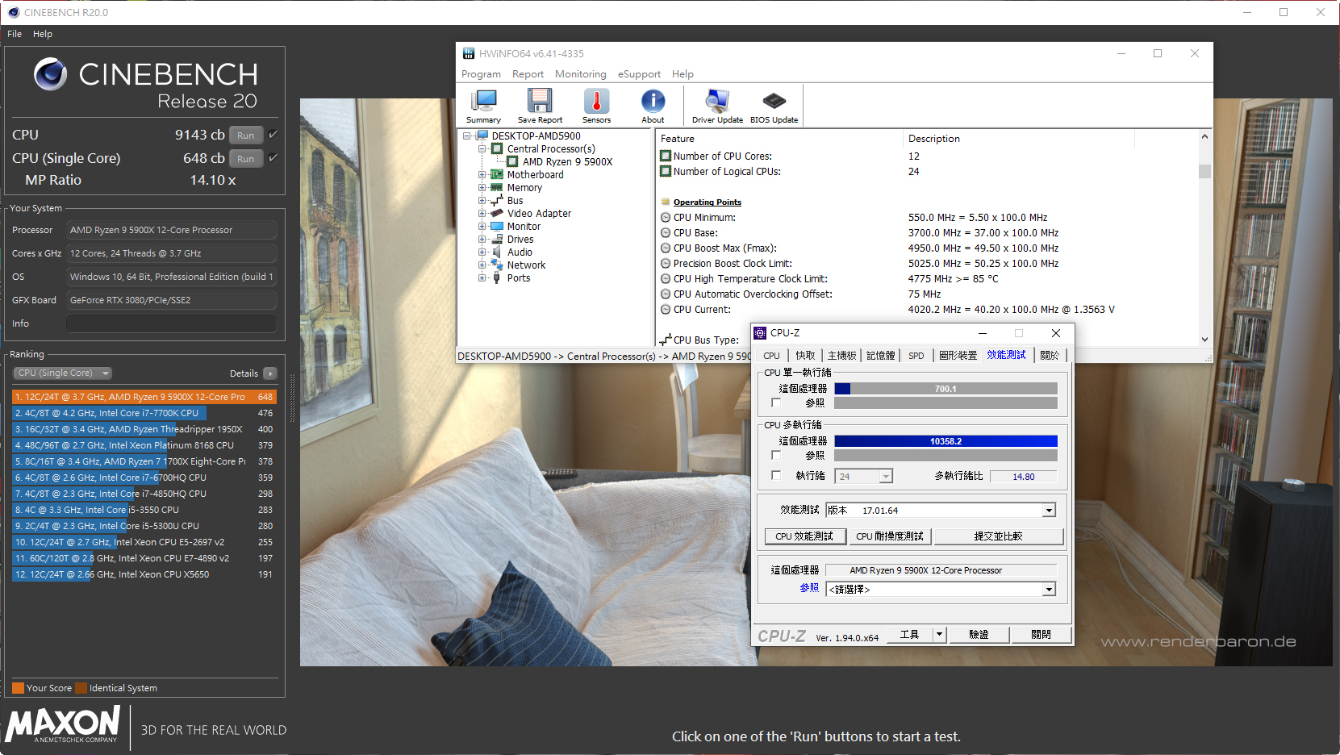Open Driver Update in HWiNFO64 toolbar
1340x755 pixels.
[x=717, y=106]
